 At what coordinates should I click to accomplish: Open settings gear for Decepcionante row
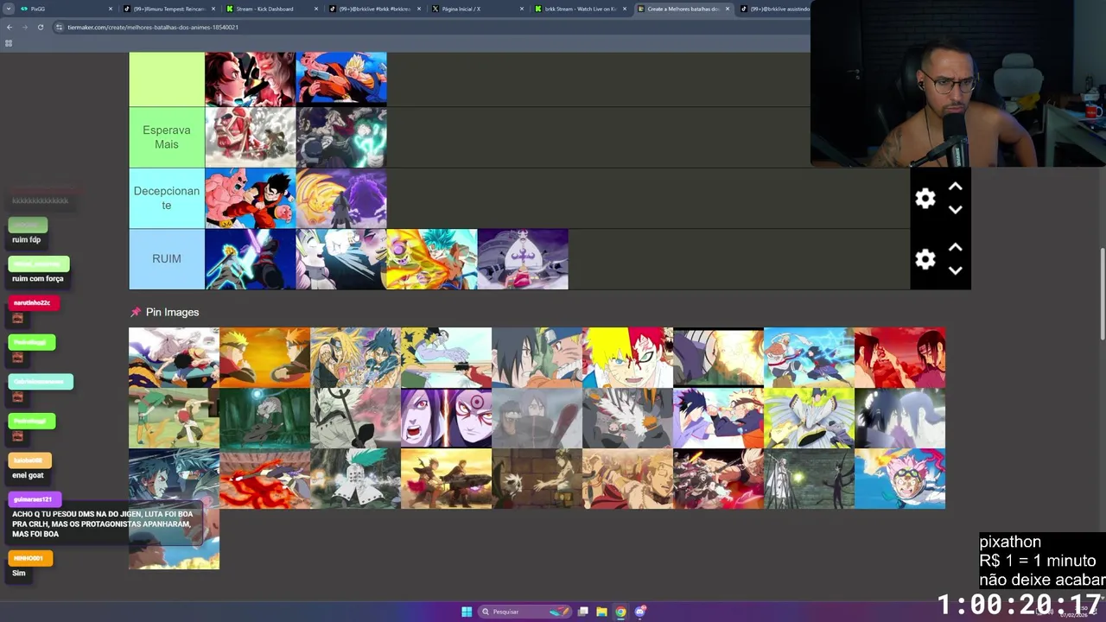pos(925,199)
